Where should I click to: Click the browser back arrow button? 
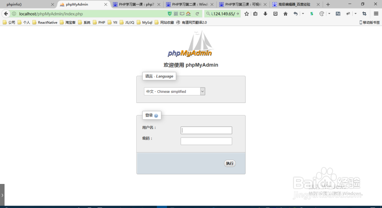6,14
